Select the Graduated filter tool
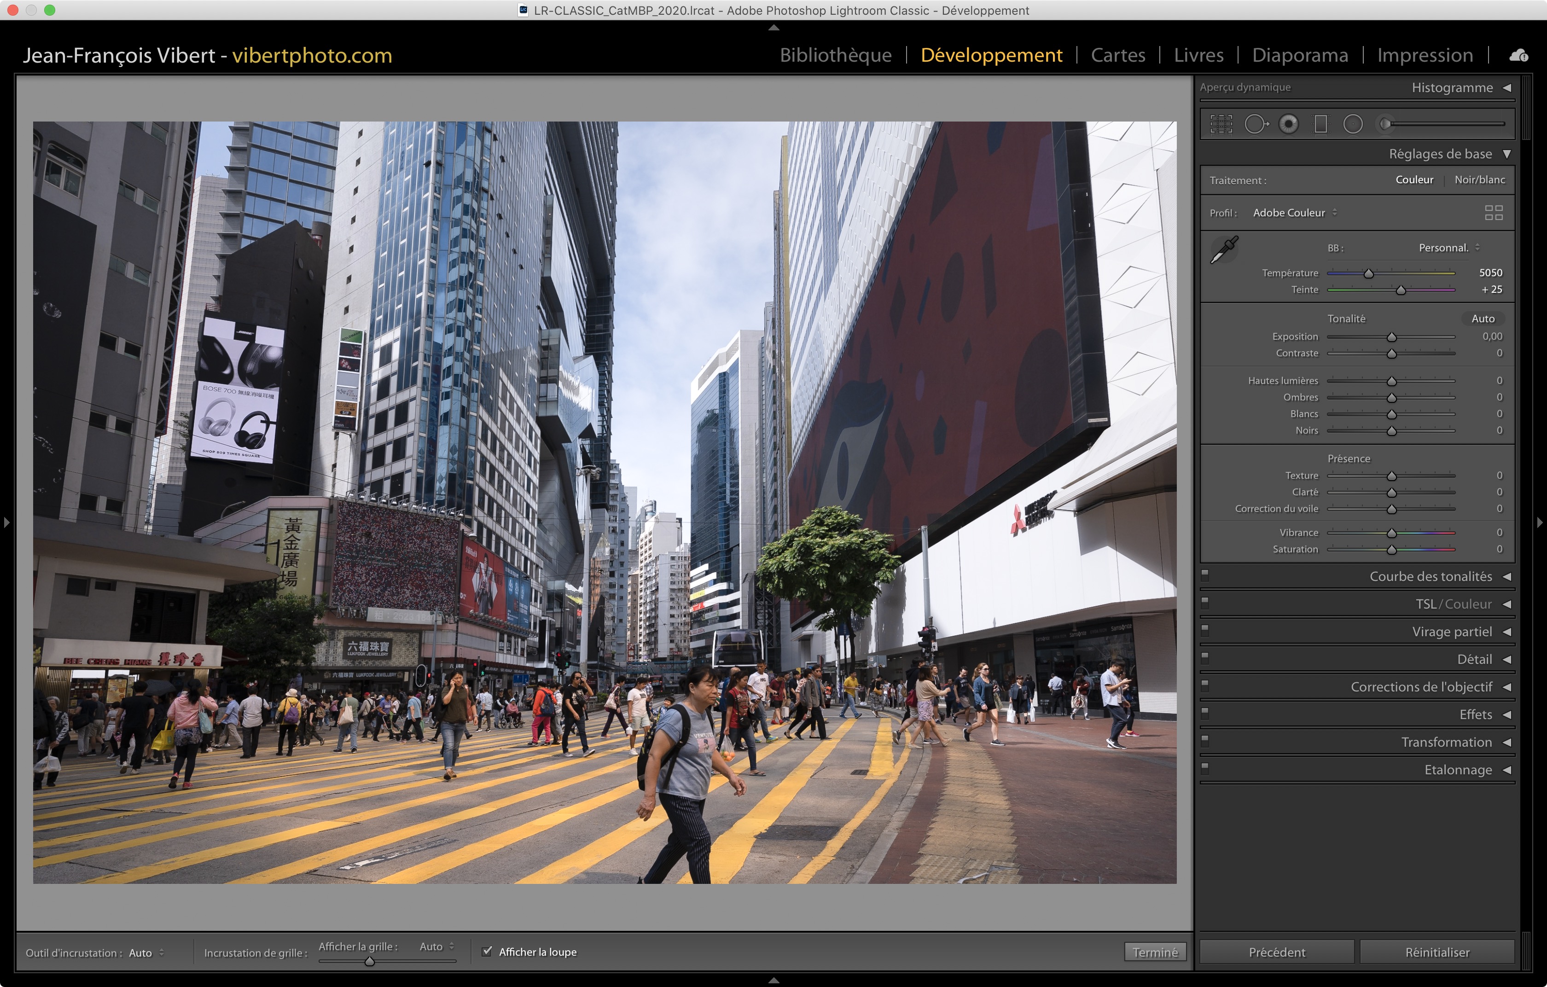Image resolution: width=1547 pixels, height=987 pixels. [1320, 124]
